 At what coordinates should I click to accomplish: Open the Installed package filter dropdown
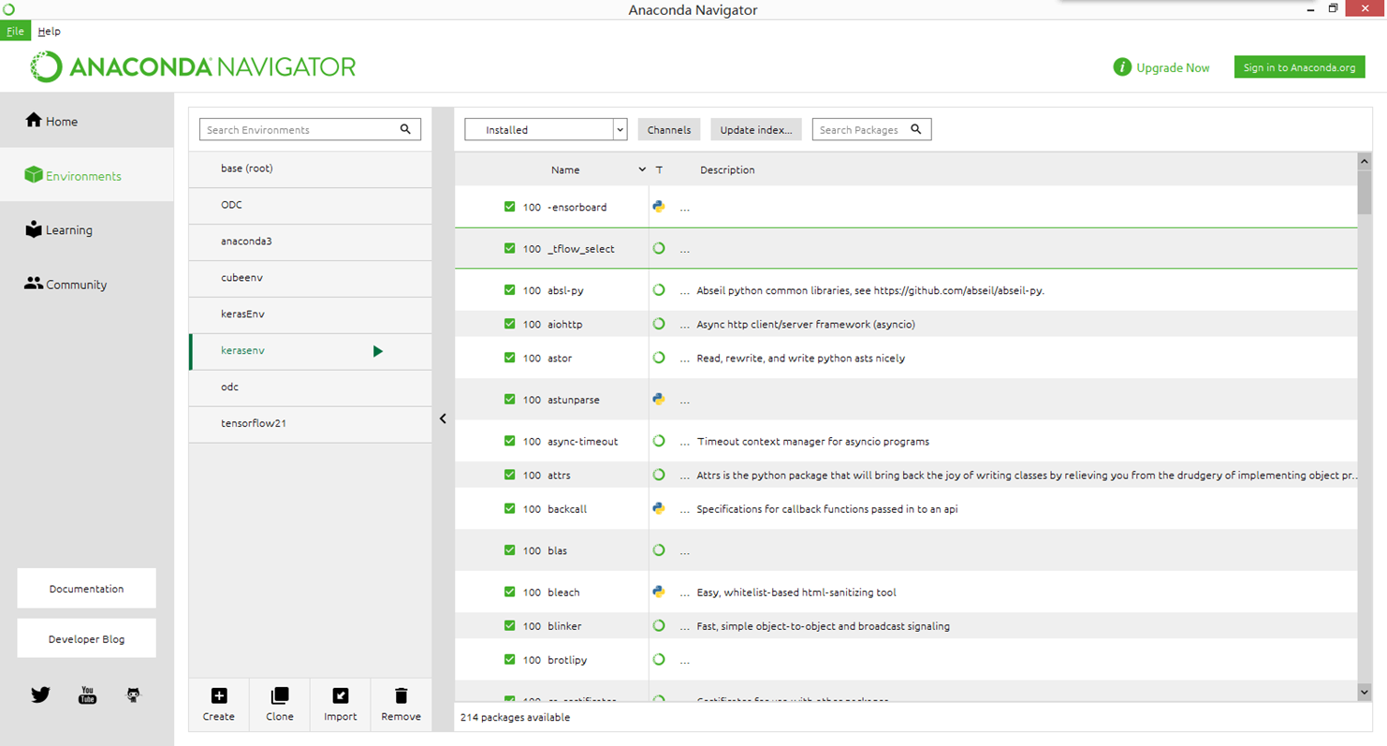pos(546,130)
